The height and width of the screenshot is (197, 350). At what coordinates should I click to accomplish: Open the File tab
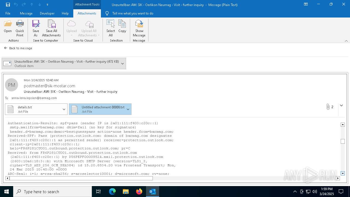(8, 13)
